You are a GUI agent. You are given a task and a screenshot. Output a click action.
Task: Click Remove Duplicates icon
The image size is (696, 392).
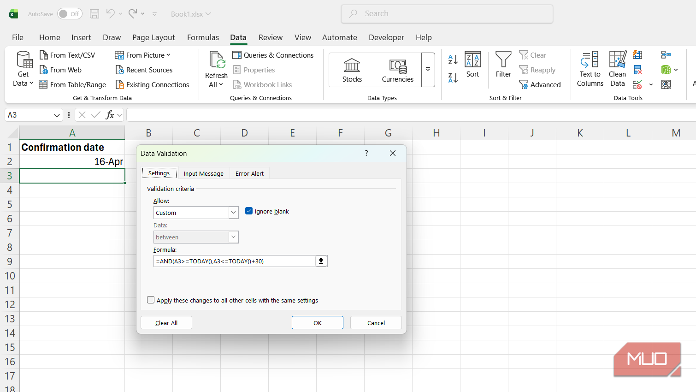point(637,70)
